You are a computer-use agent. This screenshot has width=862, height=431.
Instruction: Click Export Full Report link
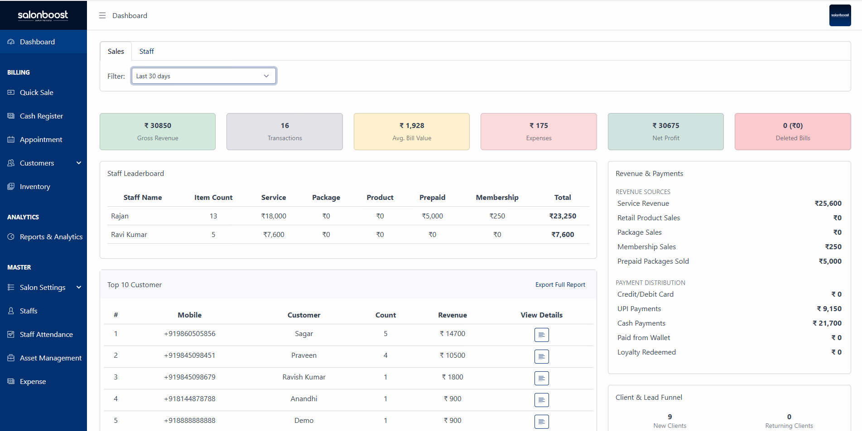(560, 284)
